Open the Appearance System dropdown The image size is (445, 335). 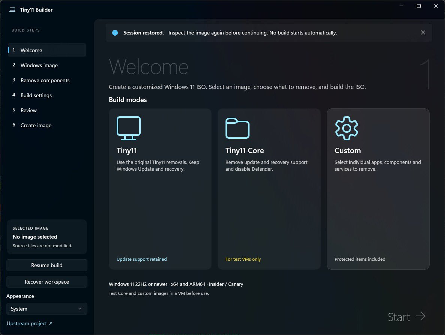coord(47,309)
